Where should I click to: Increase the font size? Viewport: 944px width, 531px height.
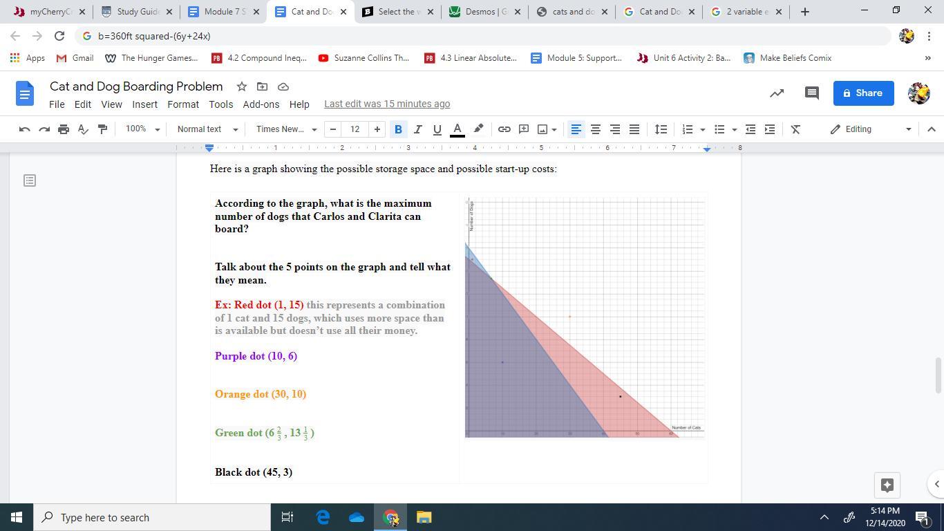tap(377, 129)
